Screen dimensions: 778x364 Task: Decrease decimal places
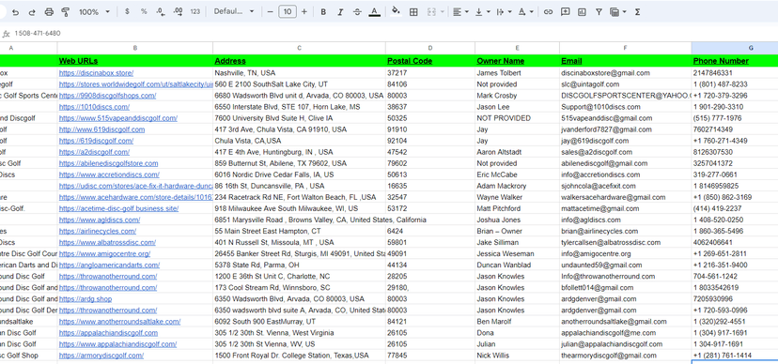pos(161,12)
